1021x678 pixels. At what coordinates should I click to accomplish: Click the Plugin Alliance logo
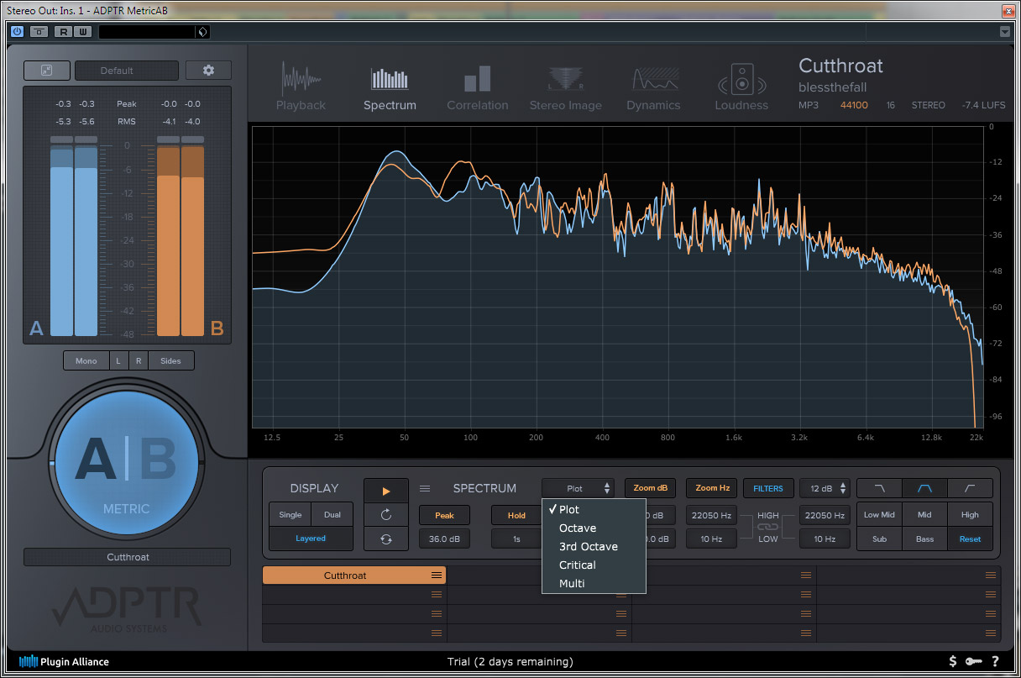(64, 661)
